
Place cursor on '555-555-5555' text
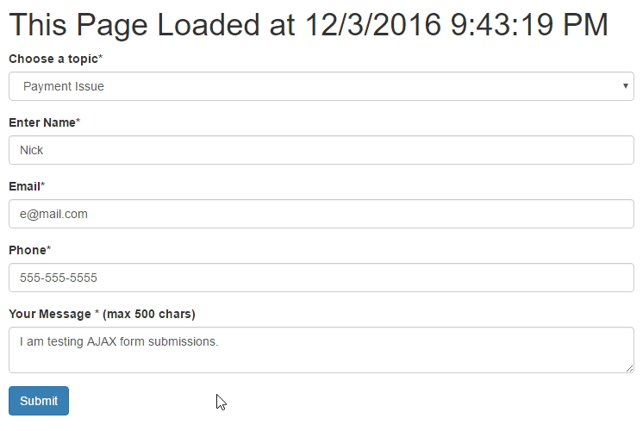click(59, 278)
